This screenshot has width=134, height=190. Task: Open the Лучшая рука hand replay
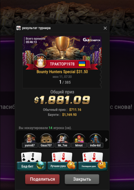[62, 166]
